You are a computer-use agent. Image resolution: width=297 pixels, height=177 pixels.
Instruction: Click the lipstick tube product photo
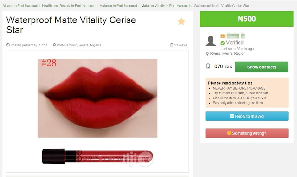(97, 157)
